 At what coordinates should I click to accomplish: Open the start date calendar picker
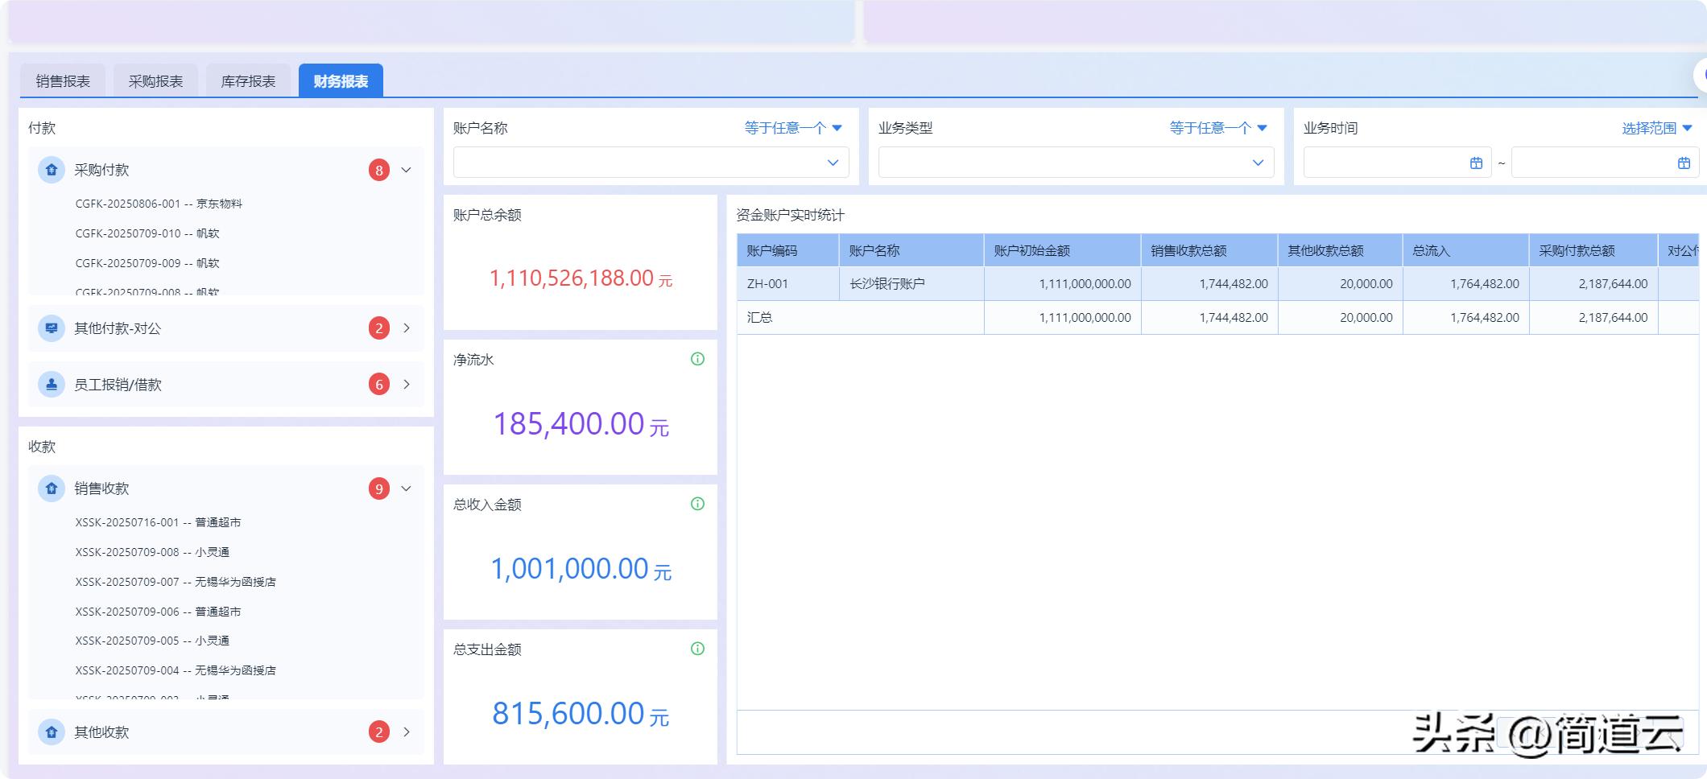[x=1476, y=163]
